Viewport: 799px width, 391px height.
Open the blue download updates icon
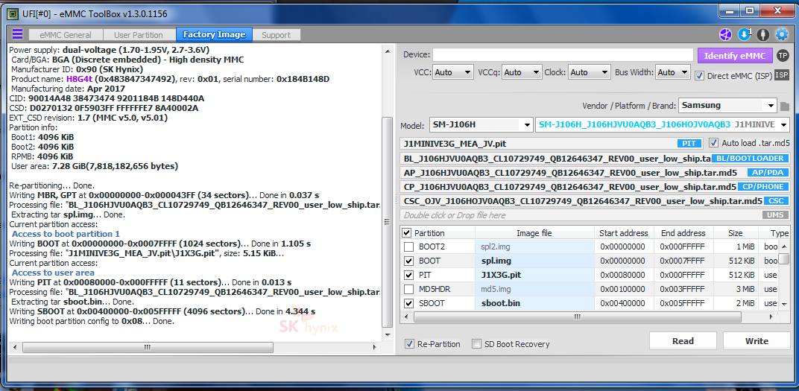745,34
